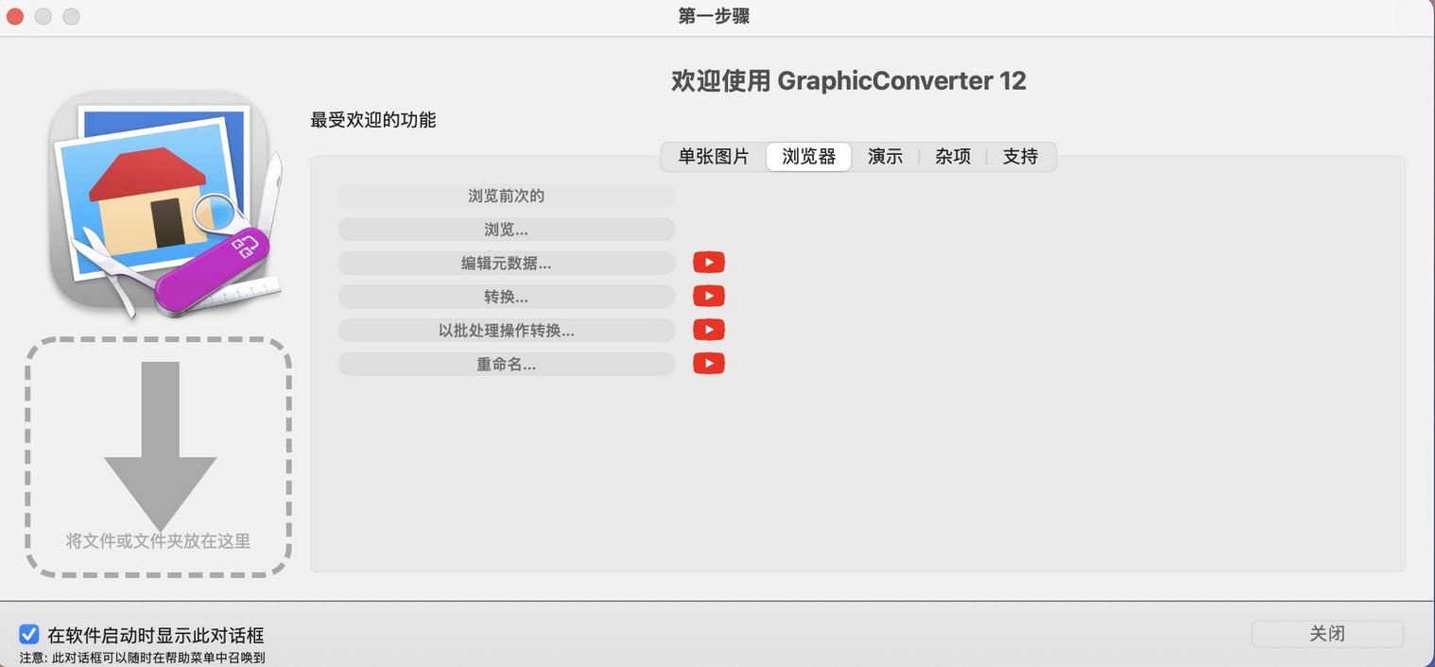Open the 演示 tab
Viewport: 1435px width, 667px height.
[x=886, y=157]
